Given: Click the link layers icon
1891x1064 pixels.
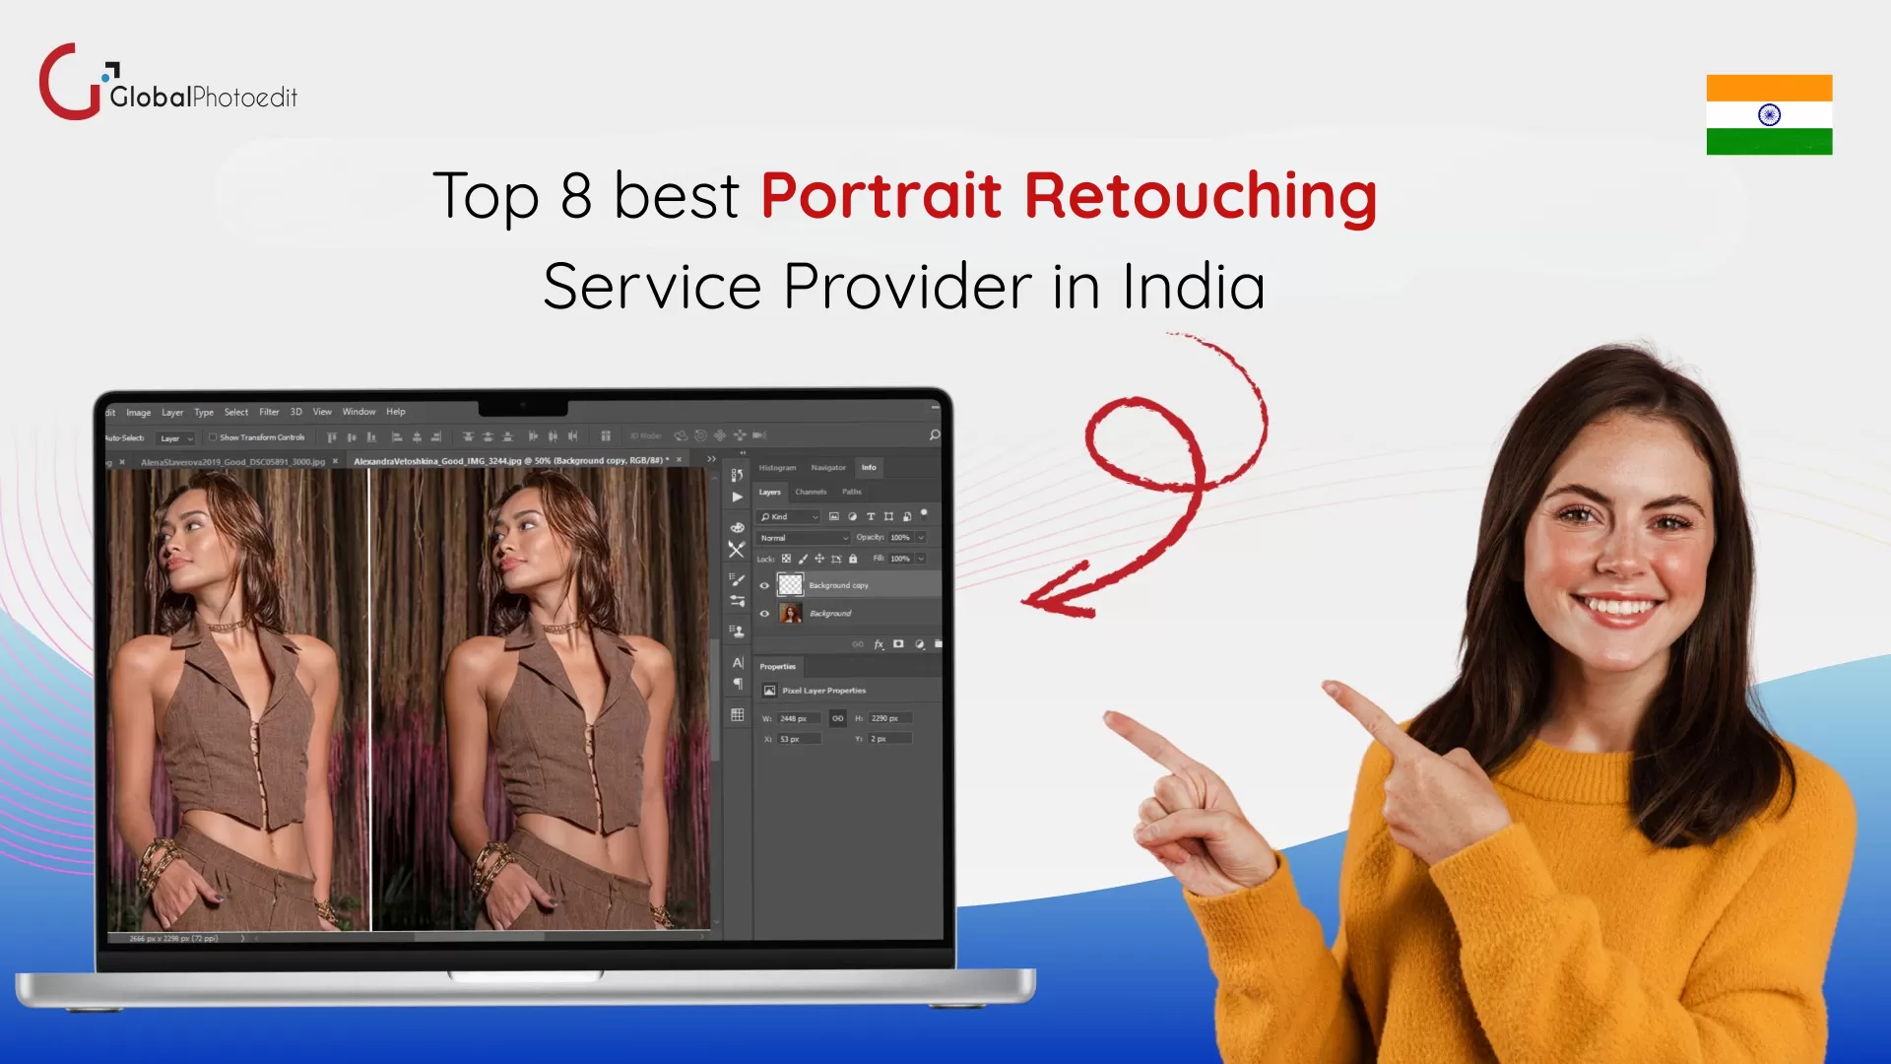Looking at the screenshot, I should pos(858,644).
